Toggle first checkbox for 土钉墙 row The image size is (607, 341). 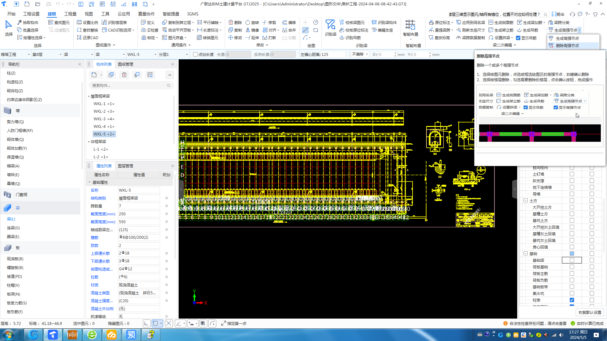coord(572,174)
